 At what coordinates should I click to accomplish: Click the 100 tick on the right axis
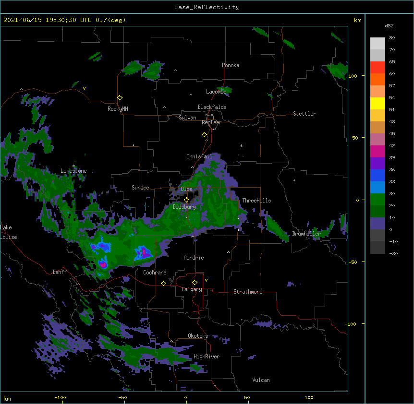353,76
